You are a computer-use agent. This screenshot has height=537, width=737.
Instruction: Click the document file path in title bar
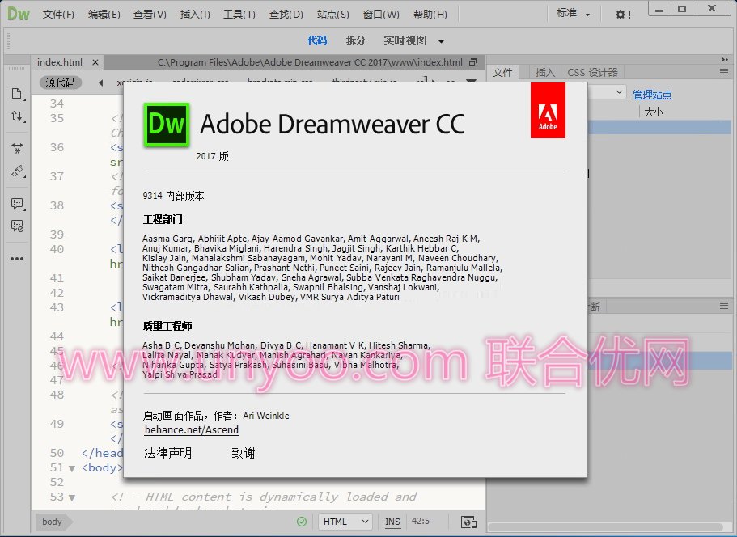[310, 62]
